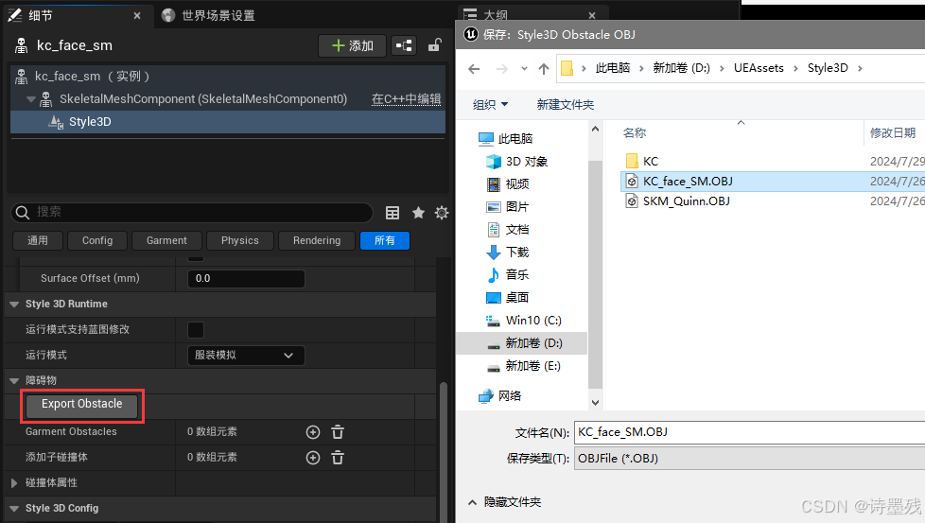Toggle 运行模式支持蓝图修改 checkbox

click(x=196, y=330)
